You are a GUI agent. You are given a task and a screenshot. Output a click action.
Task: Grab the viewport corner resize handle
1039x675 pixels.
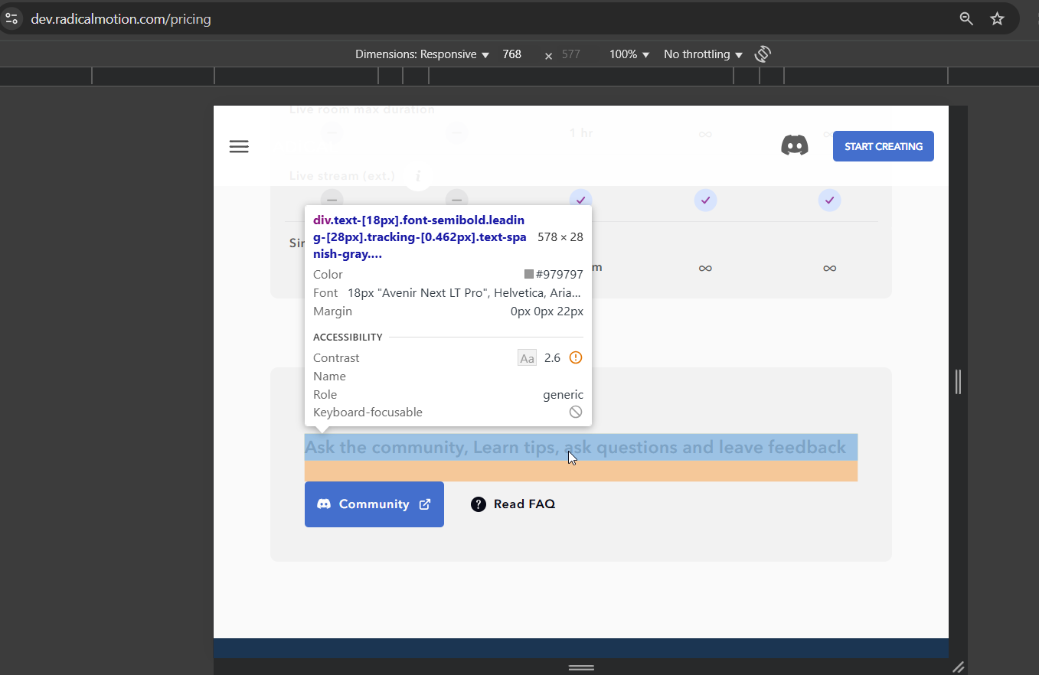[958, 667]
